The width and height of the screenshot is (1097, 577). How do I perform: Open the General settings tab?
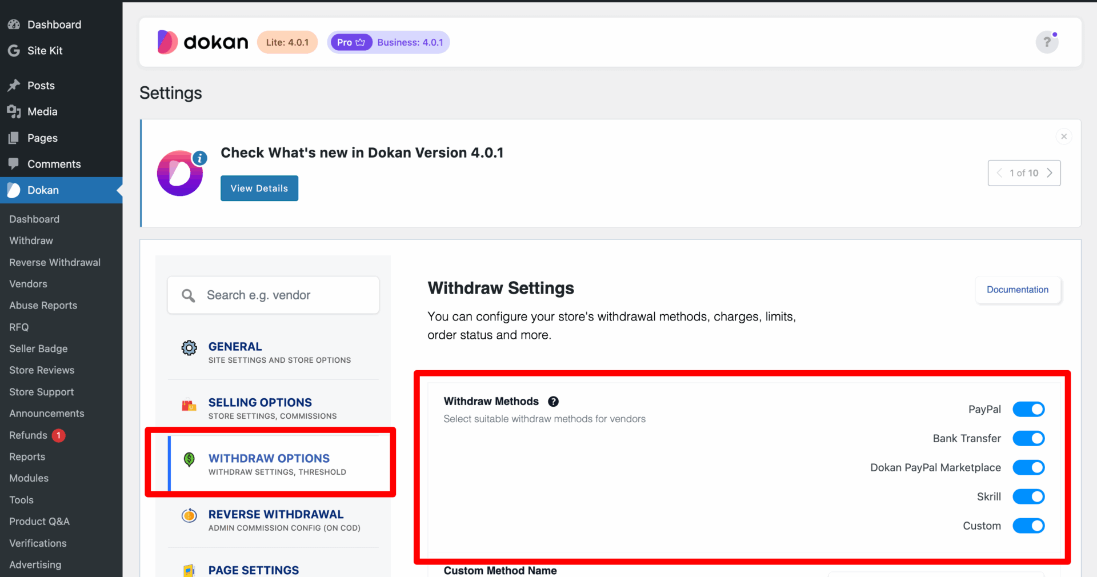pyautogui.click(x=273, y=352)
